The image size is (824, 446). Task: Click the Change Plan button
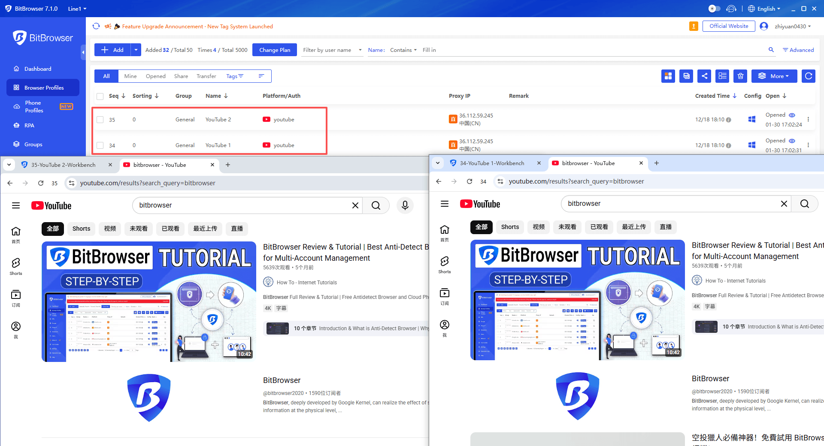coord(274,49)
